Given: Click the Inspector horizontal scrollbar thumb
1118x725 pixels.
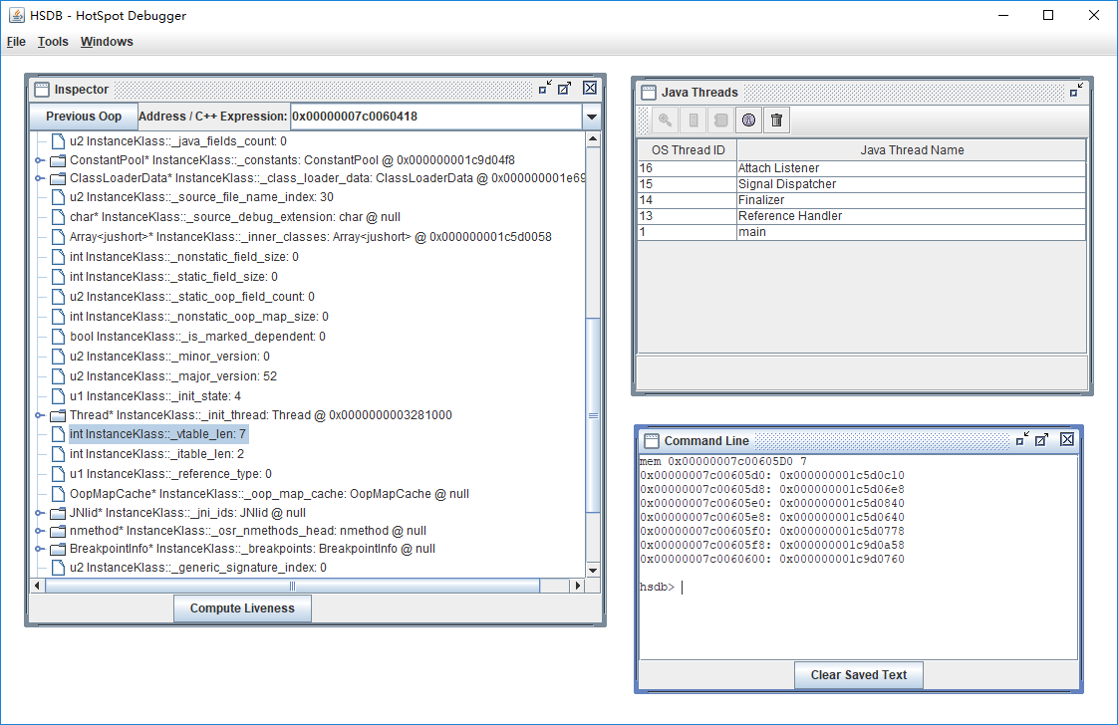Looking at the screenshot, I should click(292, 586).
